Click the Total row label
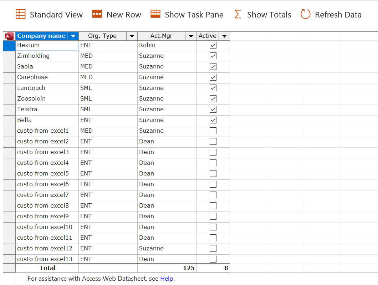378x285 pixels. (x=47, y=268)
